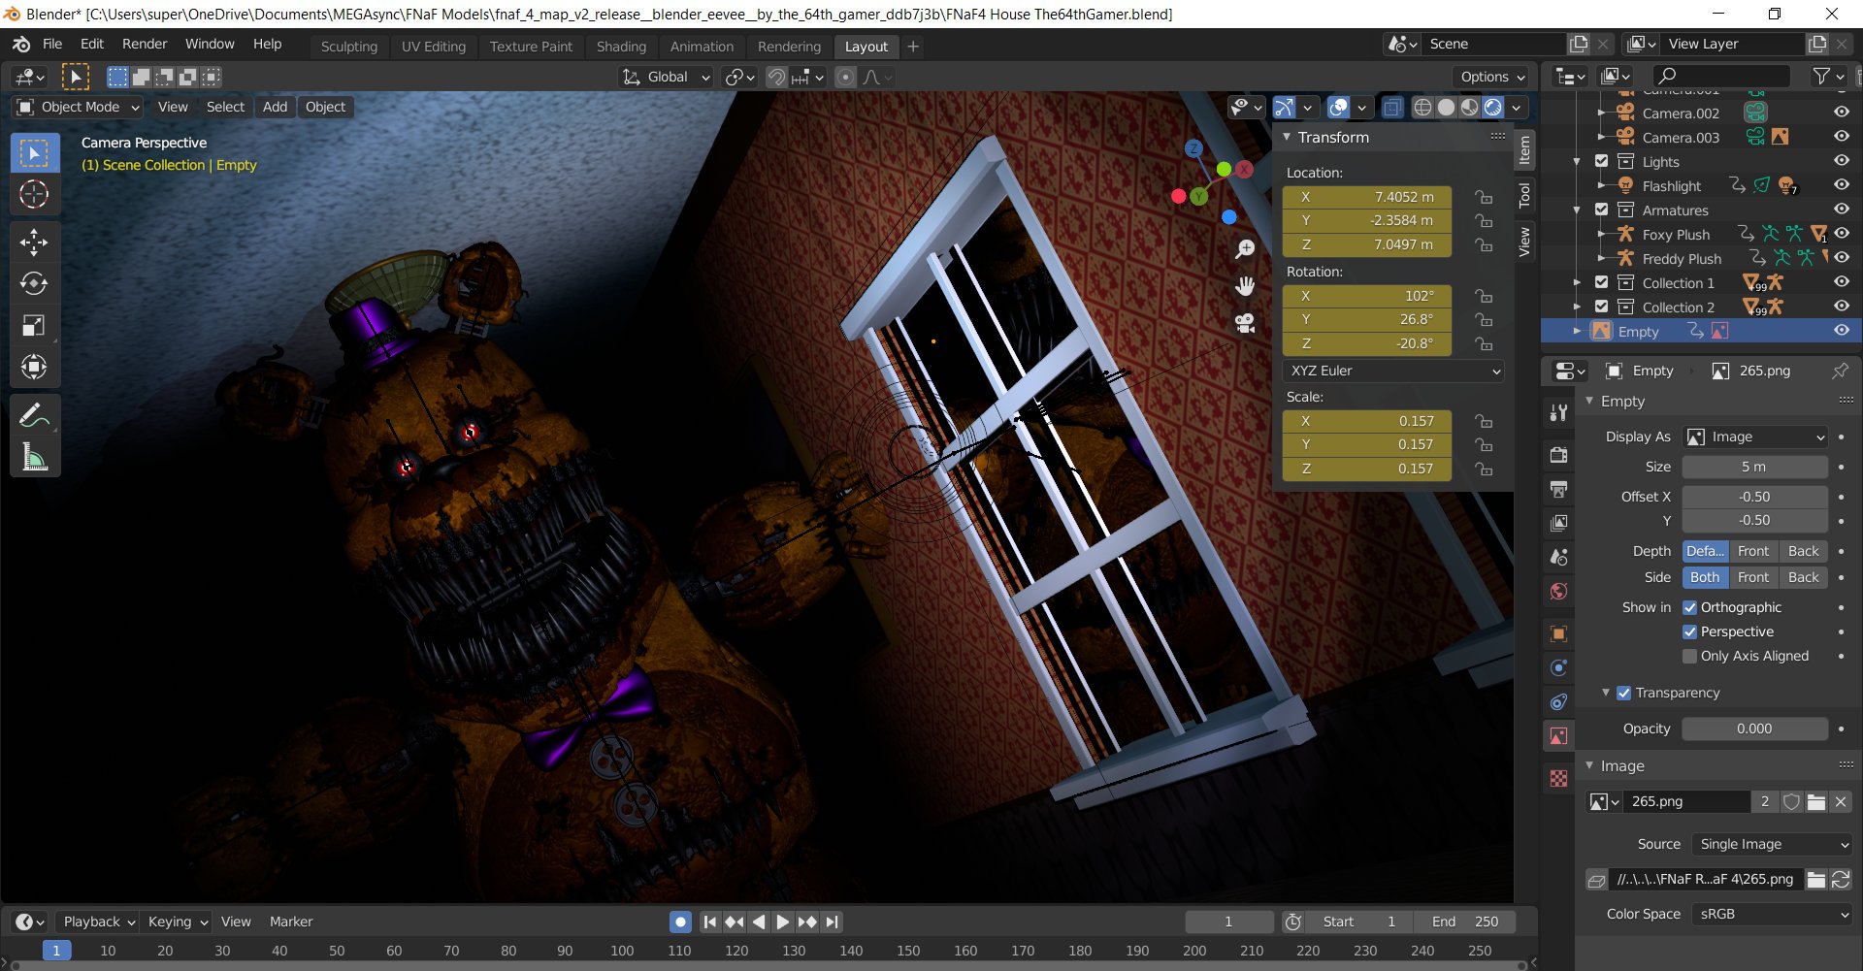
Task: Open the File menu
Action: point(52,44)
